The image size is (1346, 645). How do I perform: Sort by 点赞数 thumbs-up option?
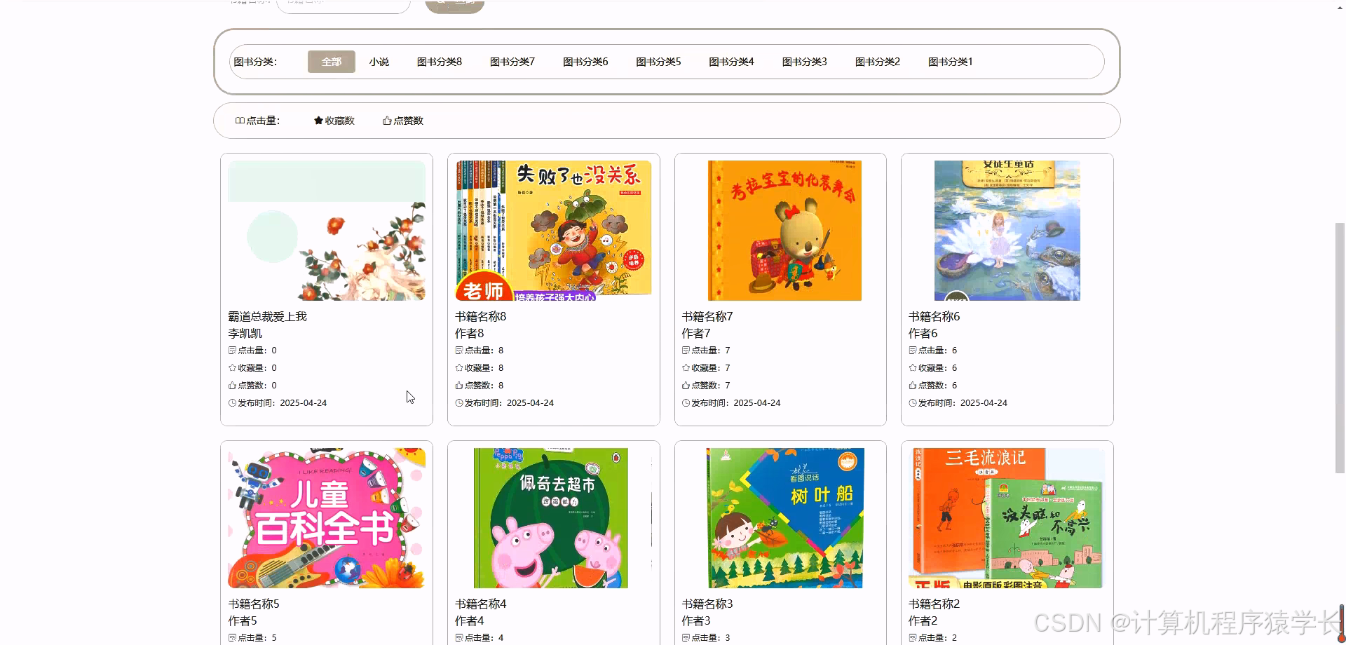tap(403, 121)
